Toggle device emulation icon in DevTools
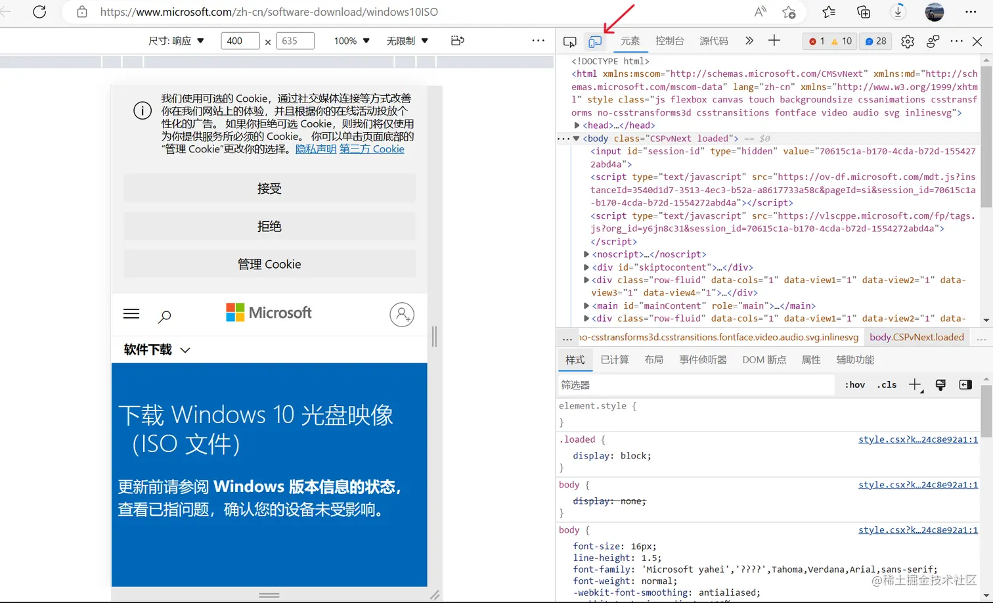Viewport: 993px width, 603px height. coord(595,41)
